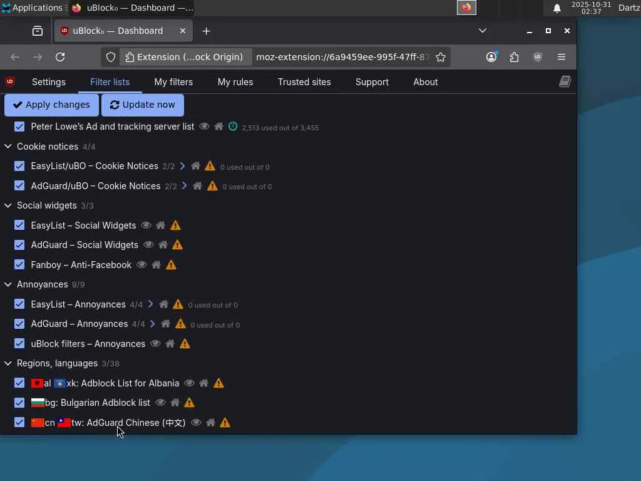Open home icon for EasyList Social Widgets

tap(161, 225)
